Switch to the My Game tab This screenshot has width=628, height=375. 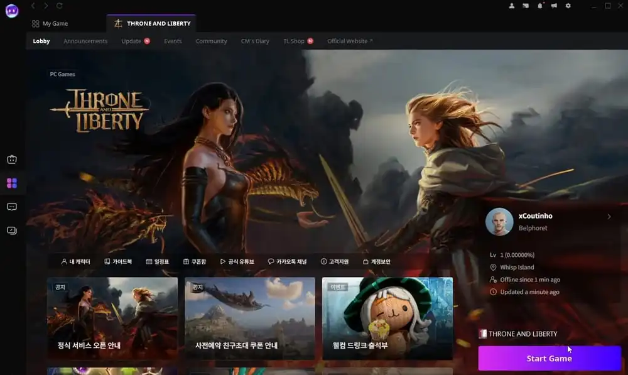[50, 23]
